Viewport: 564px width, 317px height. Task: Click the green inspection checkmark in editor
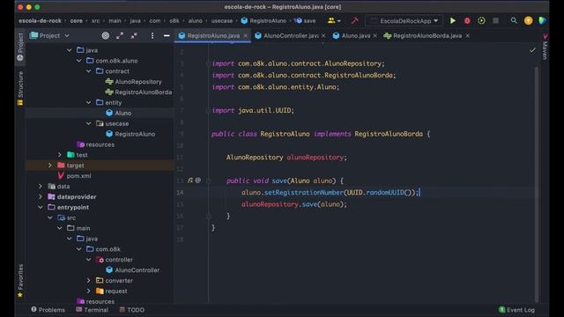coord(532,50)
